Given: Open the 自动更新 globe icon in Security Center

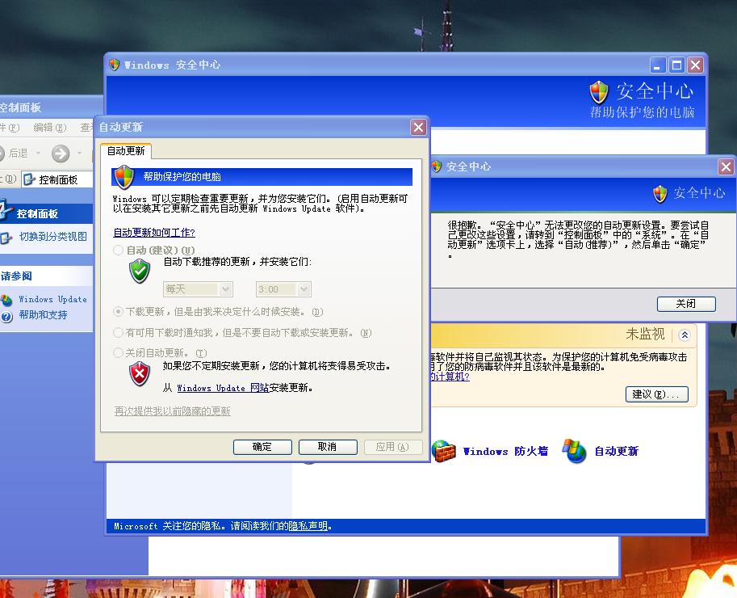Looking at the screenshot, I should tap(575, 451).
